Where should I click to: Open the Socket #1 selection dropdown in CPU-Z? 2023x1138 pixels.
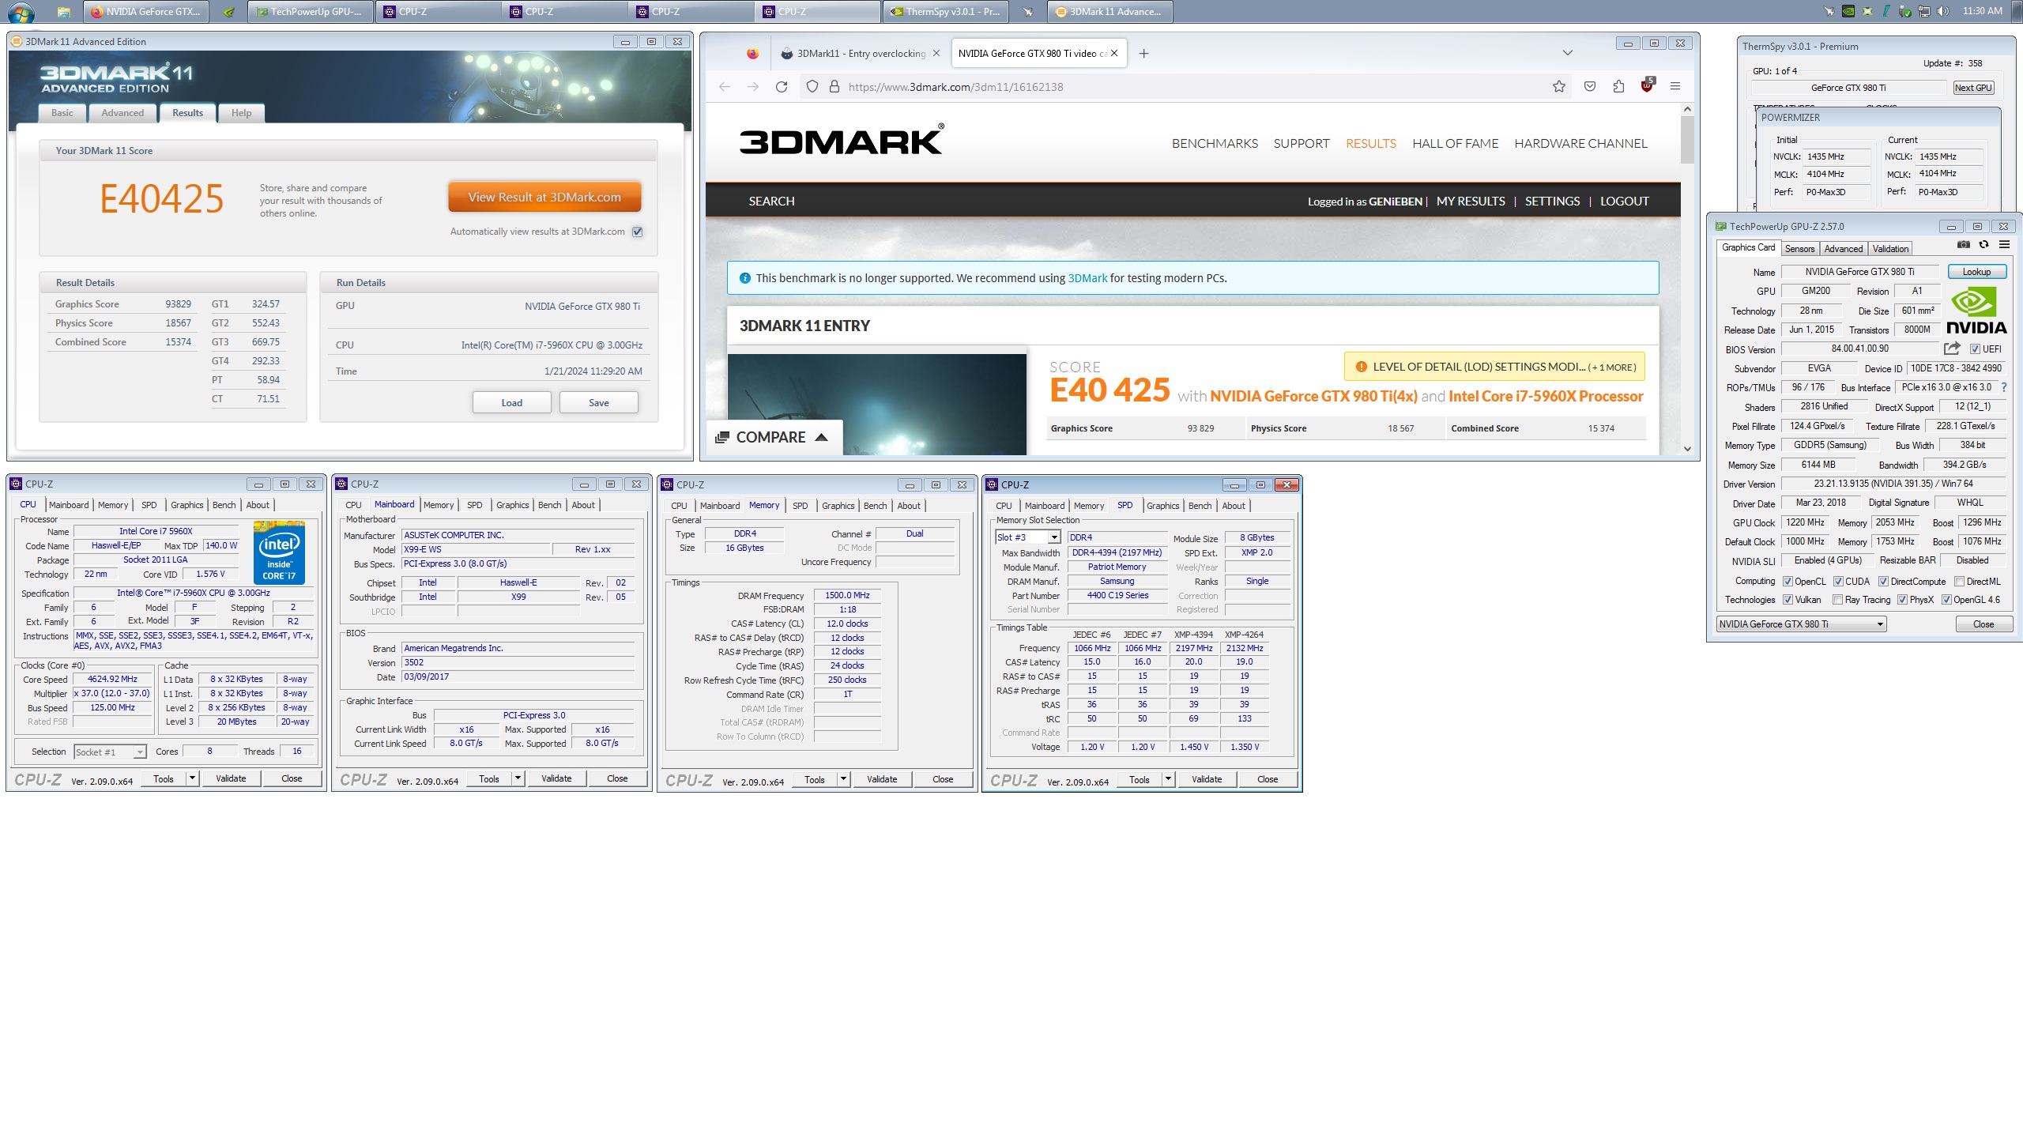(110, 752)
